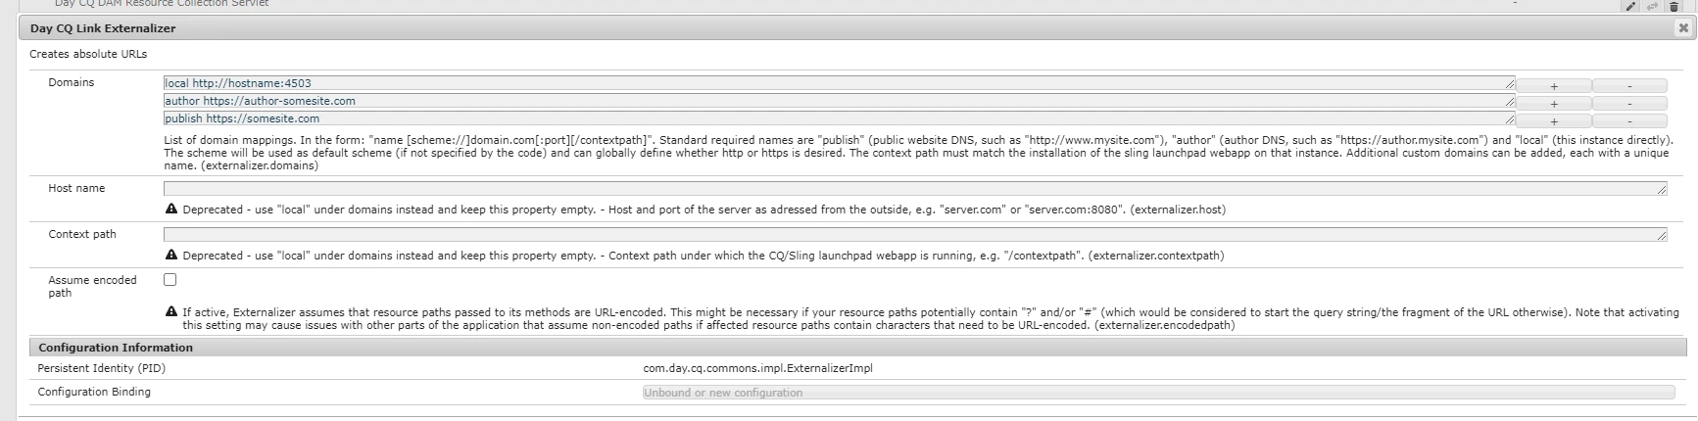Click the Context path input field

tap(915, 234)
